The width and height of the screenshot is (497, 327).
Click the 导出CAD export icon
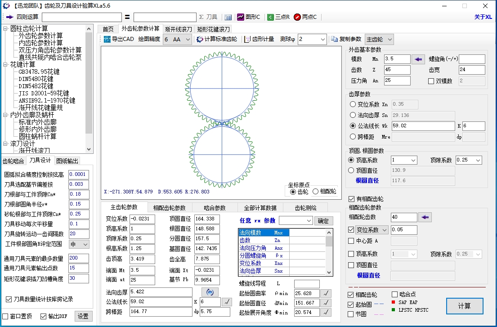point(107,39)
